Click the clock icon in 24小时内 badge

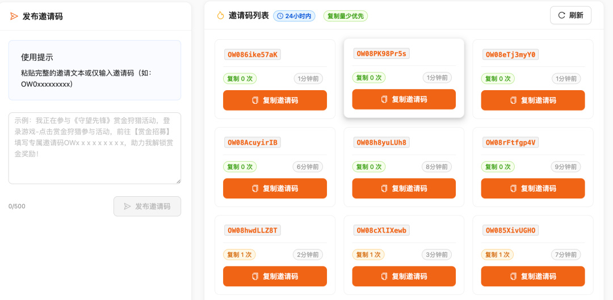click(280, 16)
